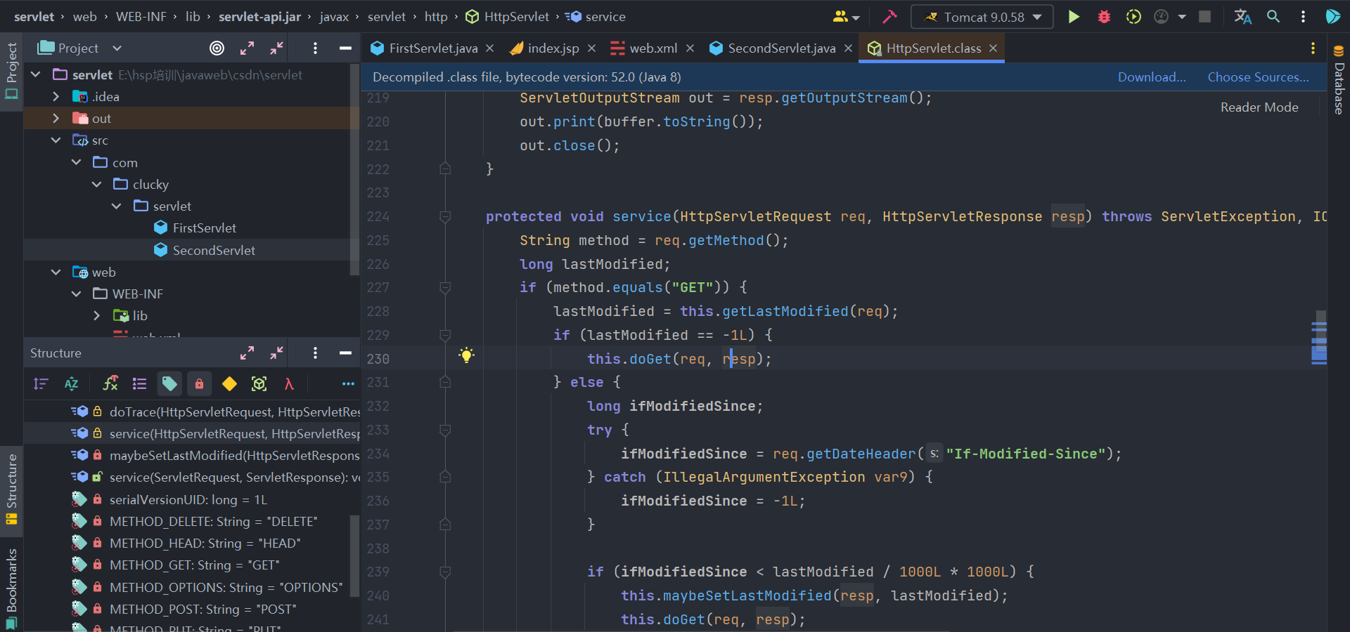1350x632 pixels.
Task: Click the build hammer icon
Action: (x=889, y=17)
